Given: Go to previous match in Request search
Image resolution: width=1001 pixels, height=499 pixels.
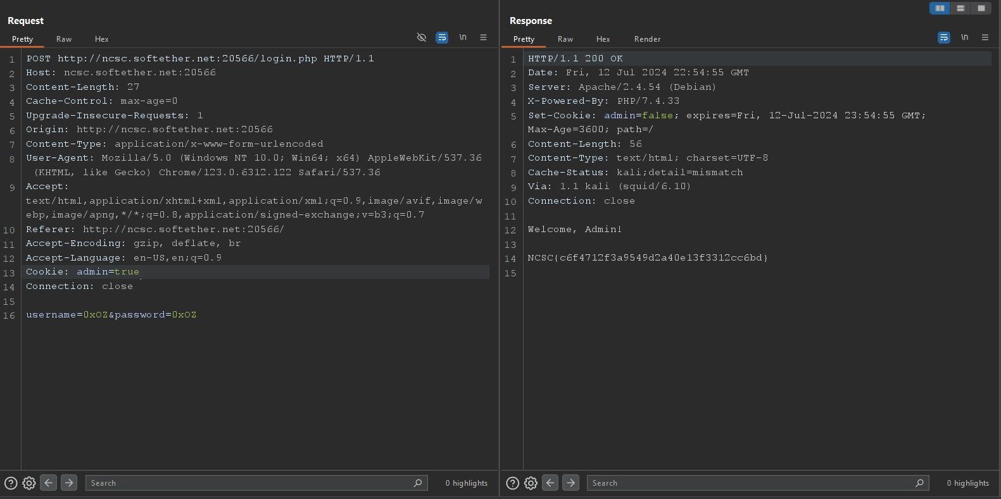Looking at the screenshot, I should tap(49, 483).
